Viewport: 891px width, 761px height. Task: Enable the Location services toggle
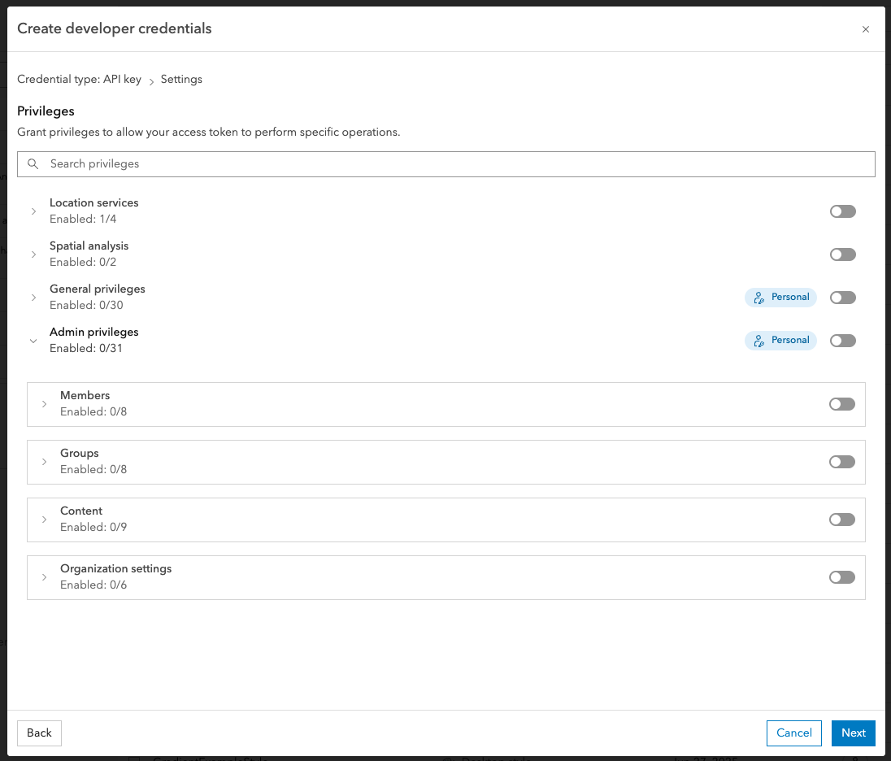(x=843, y=211)
